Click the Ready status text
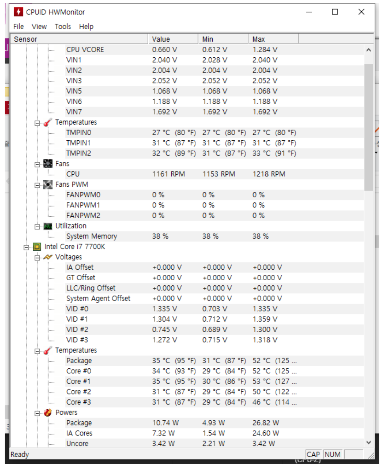 coord(20,455)
